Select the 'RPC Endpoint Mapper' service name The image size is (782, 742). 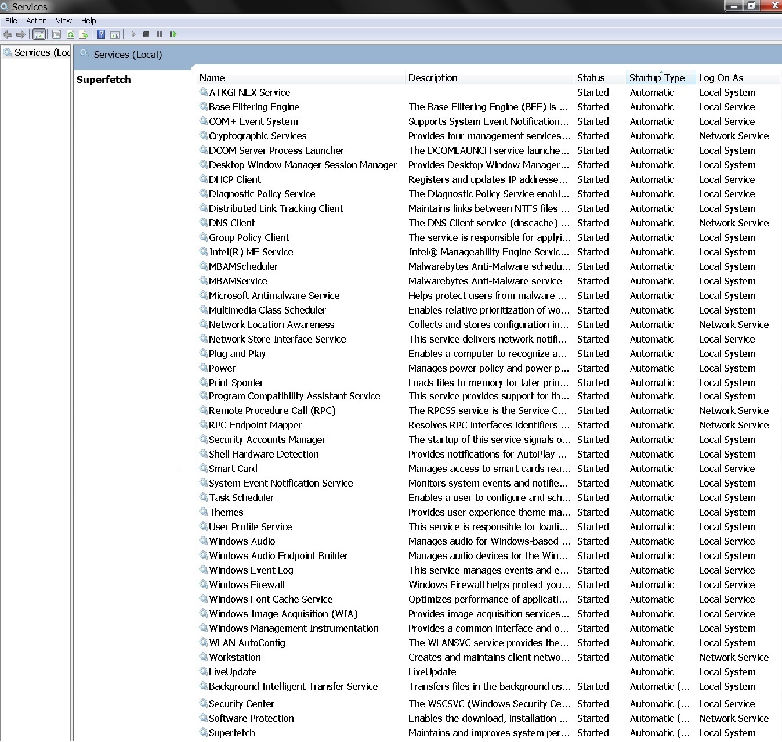tap(255, 425)
